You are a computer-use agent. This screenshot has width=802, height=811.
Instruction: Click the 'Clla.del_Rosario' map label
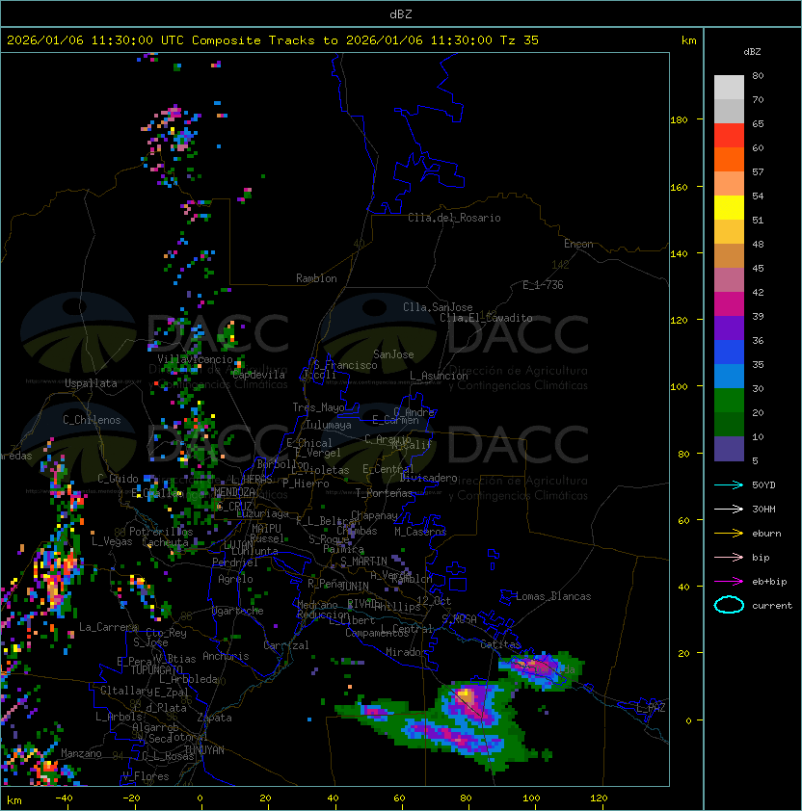pyautogui.click(x=454, y=218)
